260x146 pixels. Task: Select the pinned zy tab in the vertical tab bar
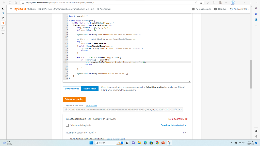tap(3, 23)
